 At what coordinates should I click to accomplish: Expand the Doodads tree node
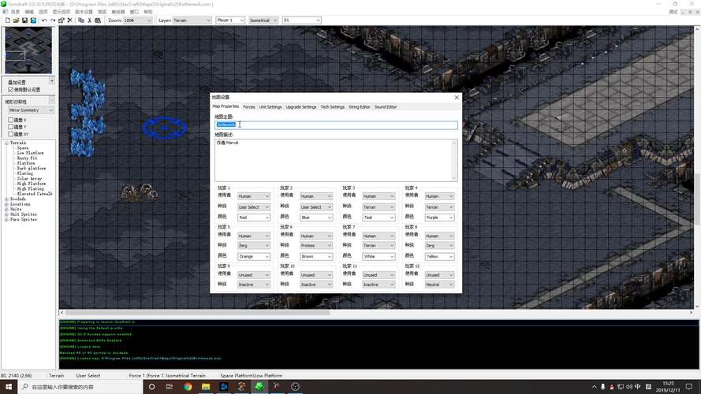7,199
